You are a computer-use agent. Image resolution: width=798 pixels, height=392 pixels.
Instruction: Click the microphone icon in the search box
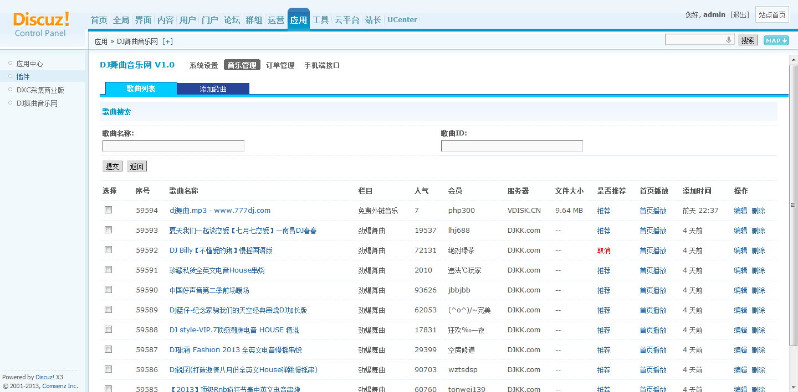[x=728, y=39]
